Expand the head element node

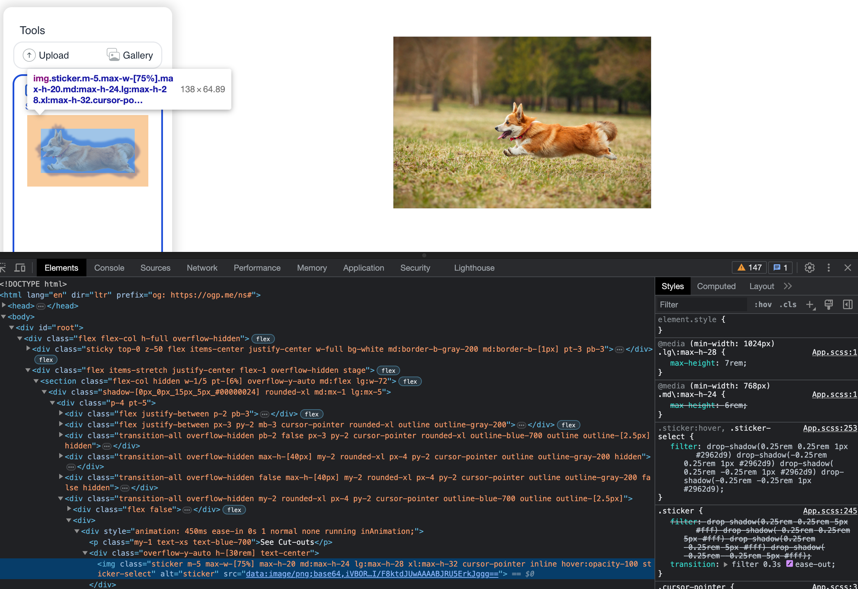(4, 306)
